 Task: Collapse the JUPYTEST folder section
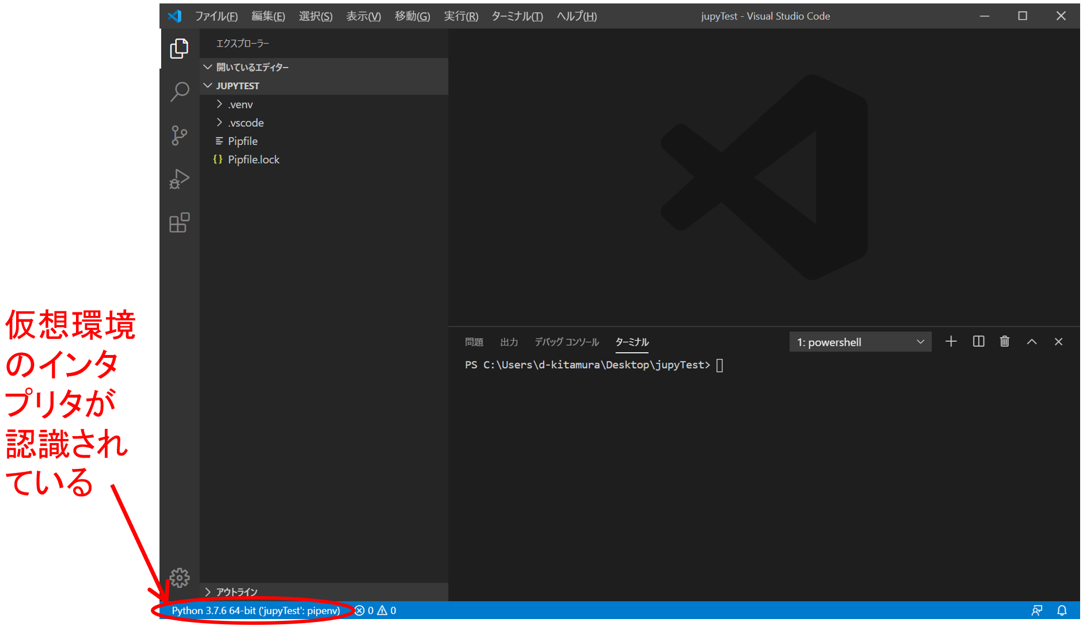tap(324, 86)
